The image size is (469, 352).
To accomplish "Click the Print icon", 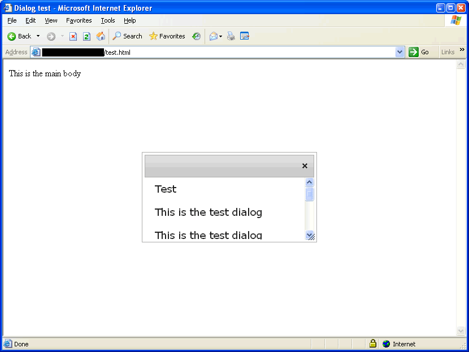I will [231, 36].
